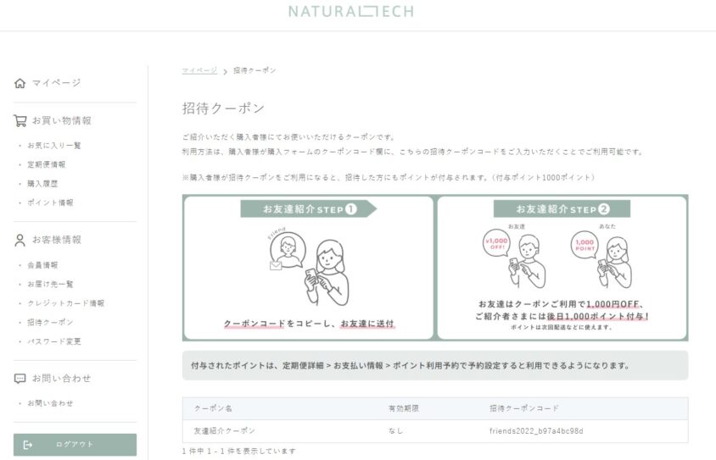Screen dimensions: 716x460
Task: Click the shopping cart icon
Action: pos(20,120)
